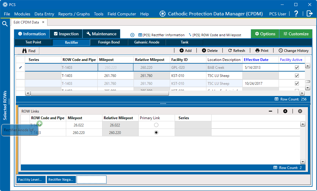The height and width of the screenshot is (191, 317).
Task: Toggle Facility Active for KST-010 blank date row
Action: [x=297, y=75]
